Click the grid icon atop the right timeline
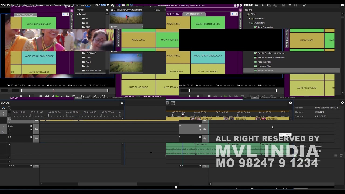The image size is (345, 194). click(x=173, y=103)
